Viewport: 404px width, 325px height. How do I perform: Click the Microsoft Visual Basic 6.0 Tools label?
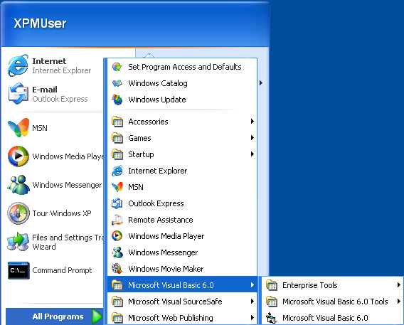pos(335,302)
